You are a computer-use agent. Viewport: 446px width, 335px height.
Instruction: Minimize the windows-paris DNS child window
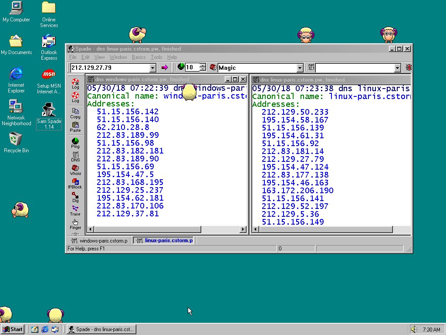(x=228, y=79)
